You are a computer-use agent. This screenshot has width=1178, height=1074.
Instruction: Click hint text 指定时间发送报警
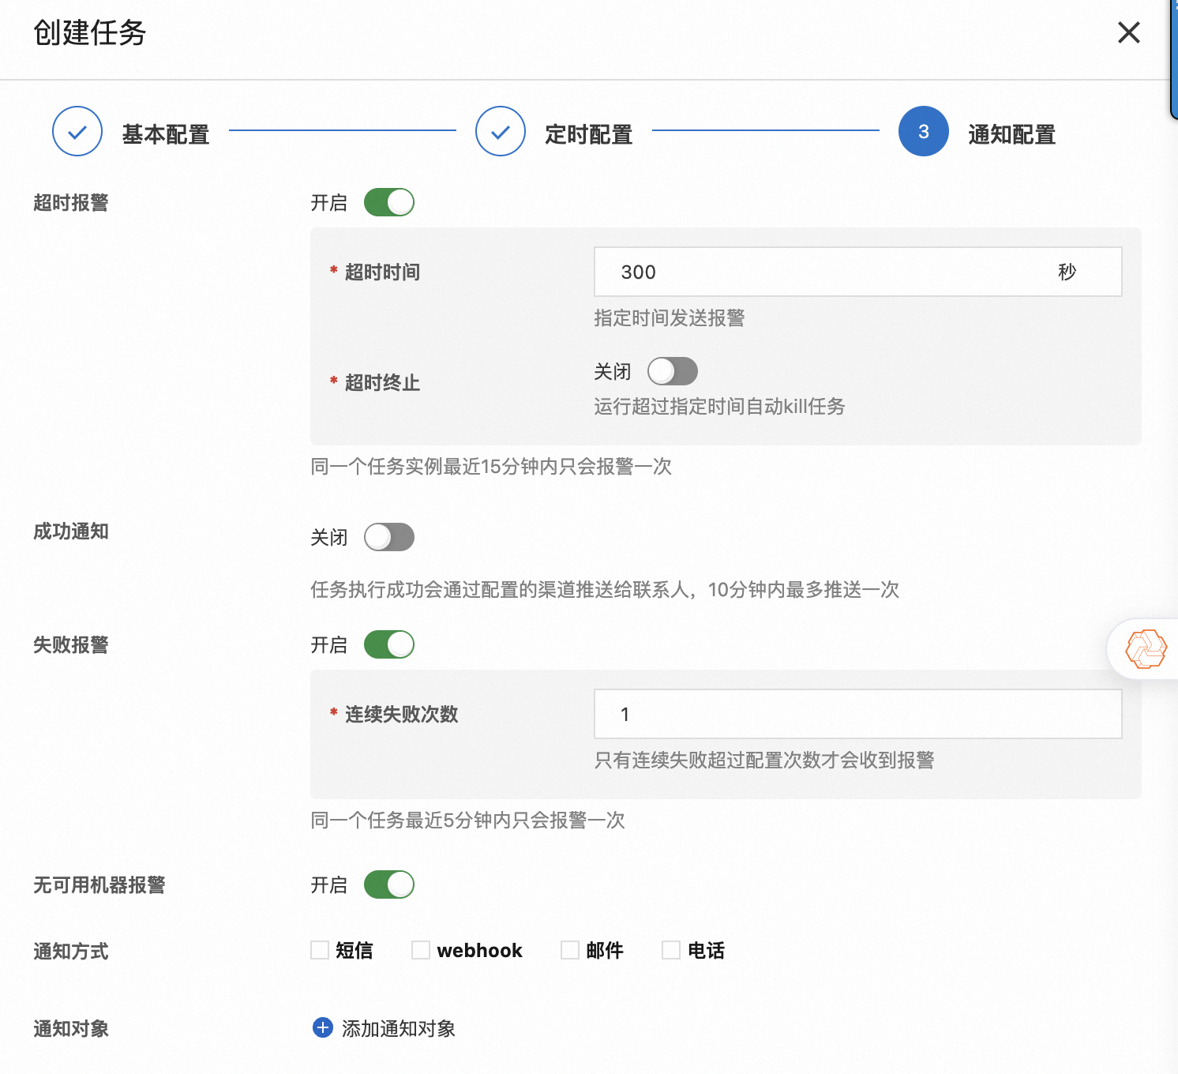click(670, 318)
